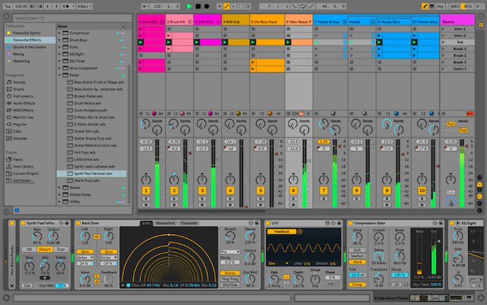Switch to the Character tab in Echo
This screenshot has height=305, width=487.
[188, 223]
